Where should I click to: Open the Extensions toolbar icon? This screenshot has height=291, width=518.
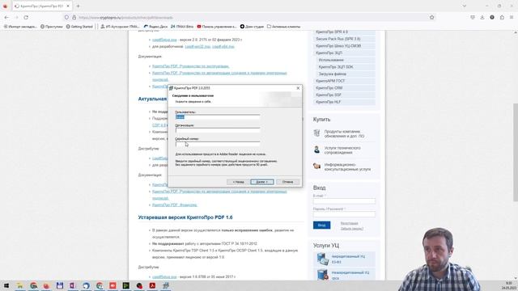coord(502,17)
